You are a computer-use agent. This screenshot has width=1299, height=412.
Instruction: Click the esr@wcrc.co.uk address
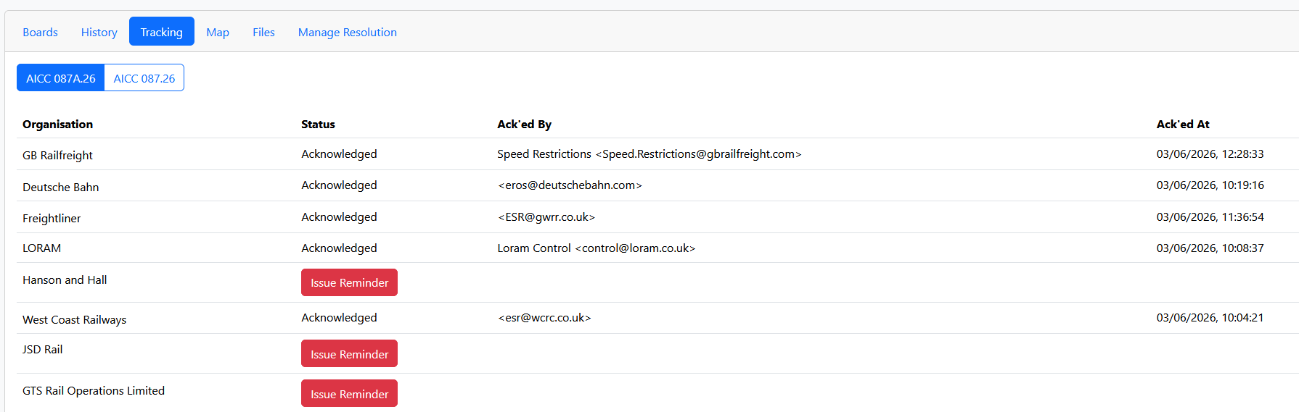(544, 317)
